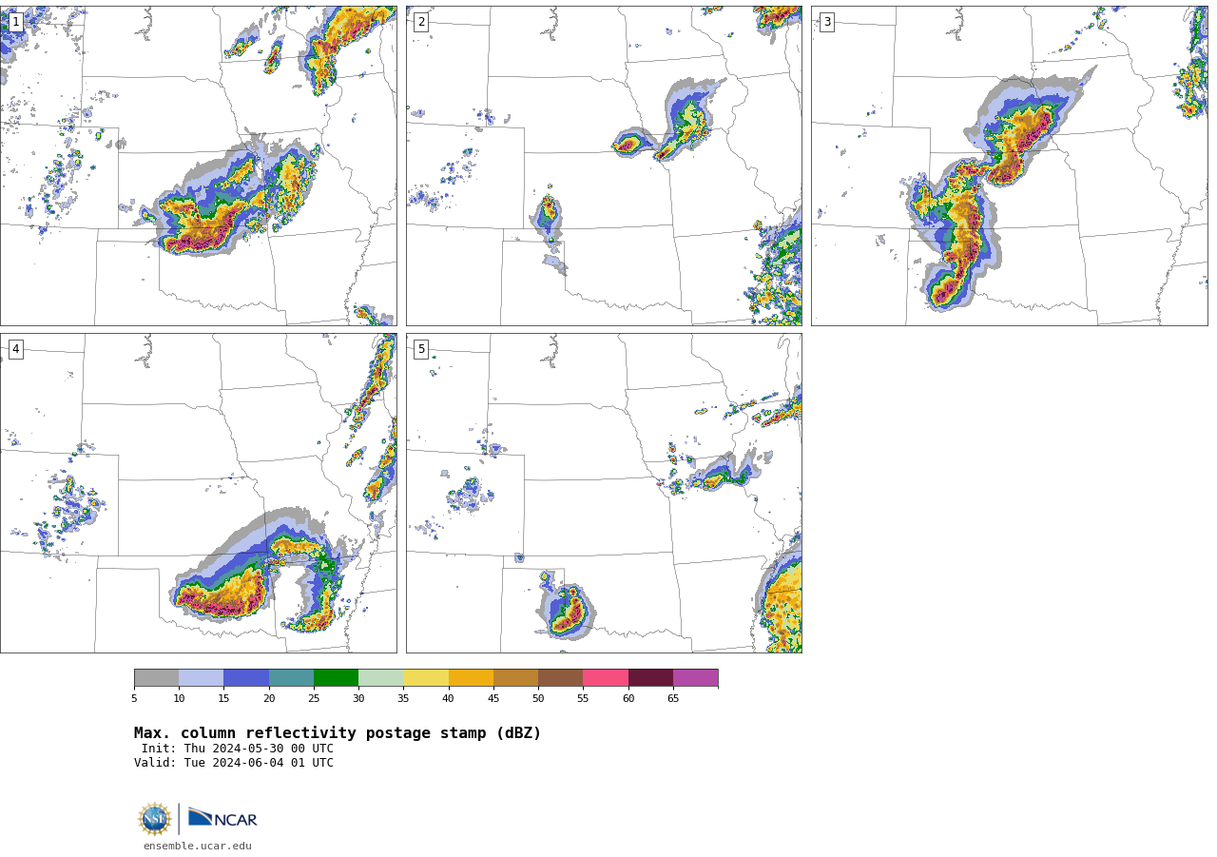Click the colorbar tick label 20
Viewport: 1217px width, 857px height.
(269, 699)
